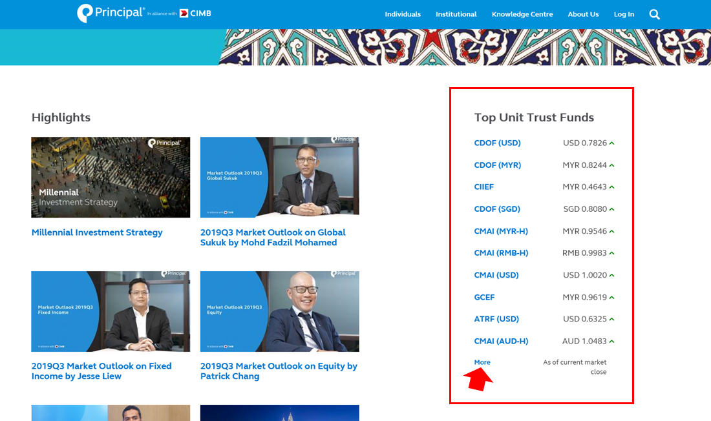Click More under Top Unit Trust Funds
The height and width of the screenshot is (421, 711).
[482, 362]
